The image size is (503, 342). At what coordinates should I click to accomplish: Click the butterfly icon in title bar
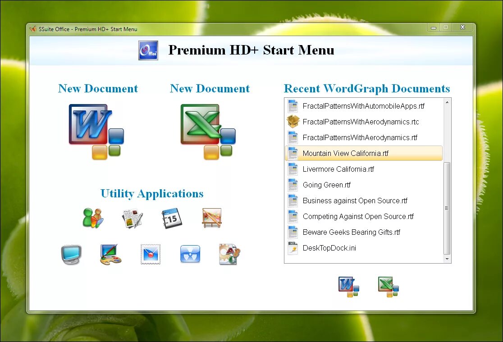pos(33,29)
